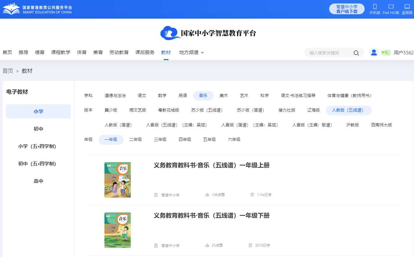
Task: Select the 音乐 subject filter
Action: [x=203, y=95]
